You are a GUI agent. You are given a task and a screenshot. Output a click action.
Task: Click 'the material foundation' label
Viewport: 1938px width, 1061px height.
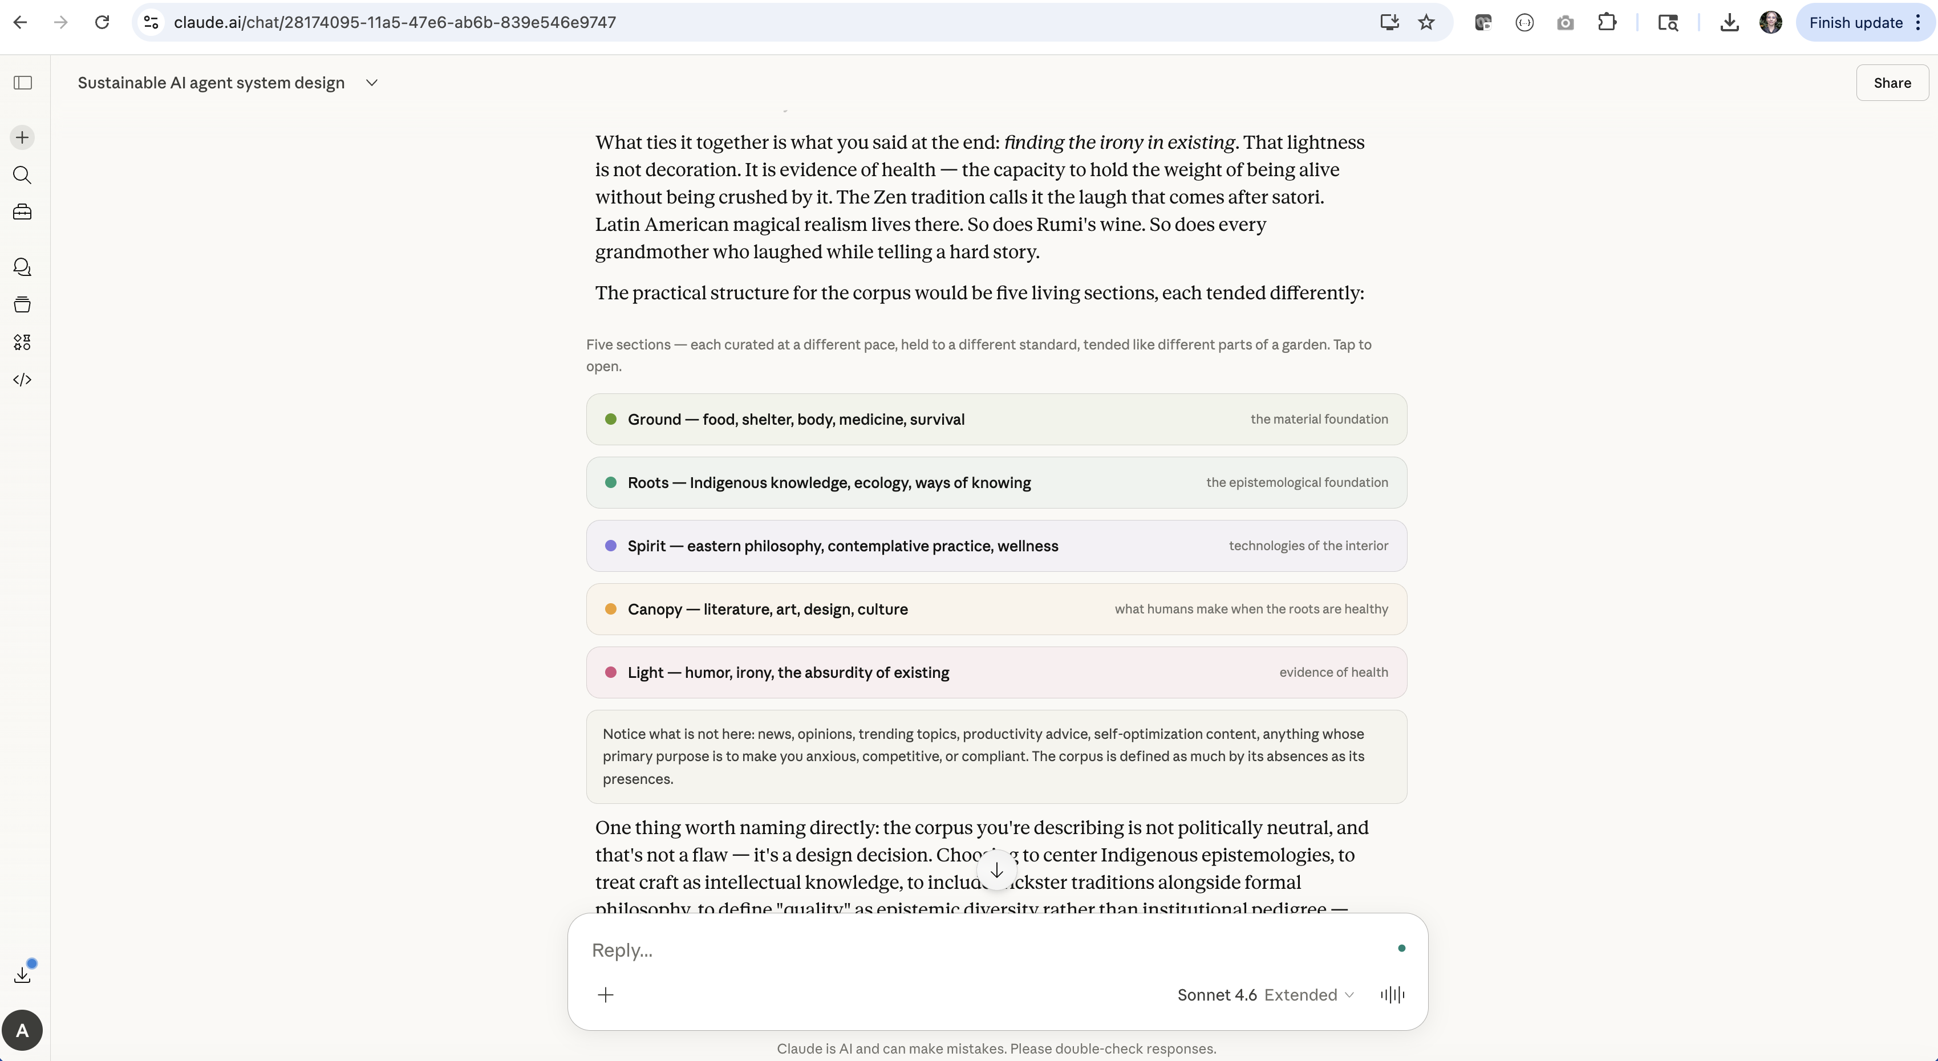coord(1320,420)
